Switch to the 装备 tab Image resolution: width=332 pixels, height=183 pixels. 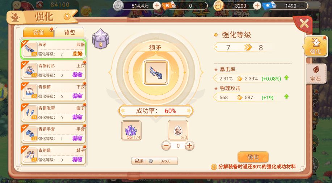pyautogui.click(x=38, y=32)
